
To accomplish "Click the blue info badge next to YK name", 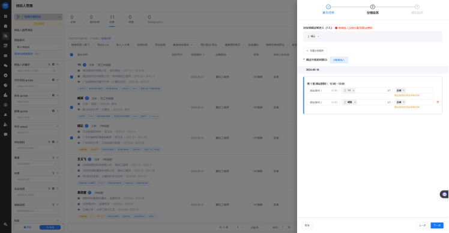I will pos(85,65).
